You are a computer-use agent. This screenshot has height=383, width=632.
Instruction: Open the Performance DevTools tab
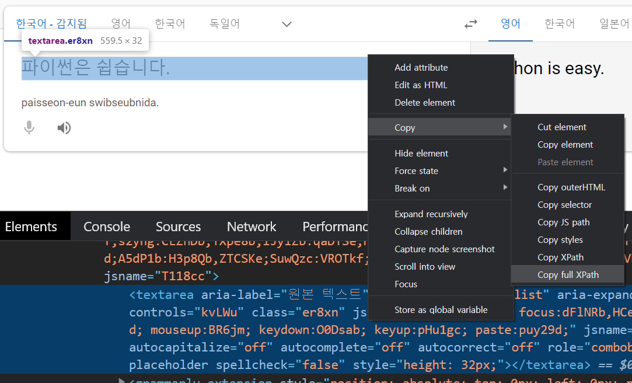pos(334,227)
